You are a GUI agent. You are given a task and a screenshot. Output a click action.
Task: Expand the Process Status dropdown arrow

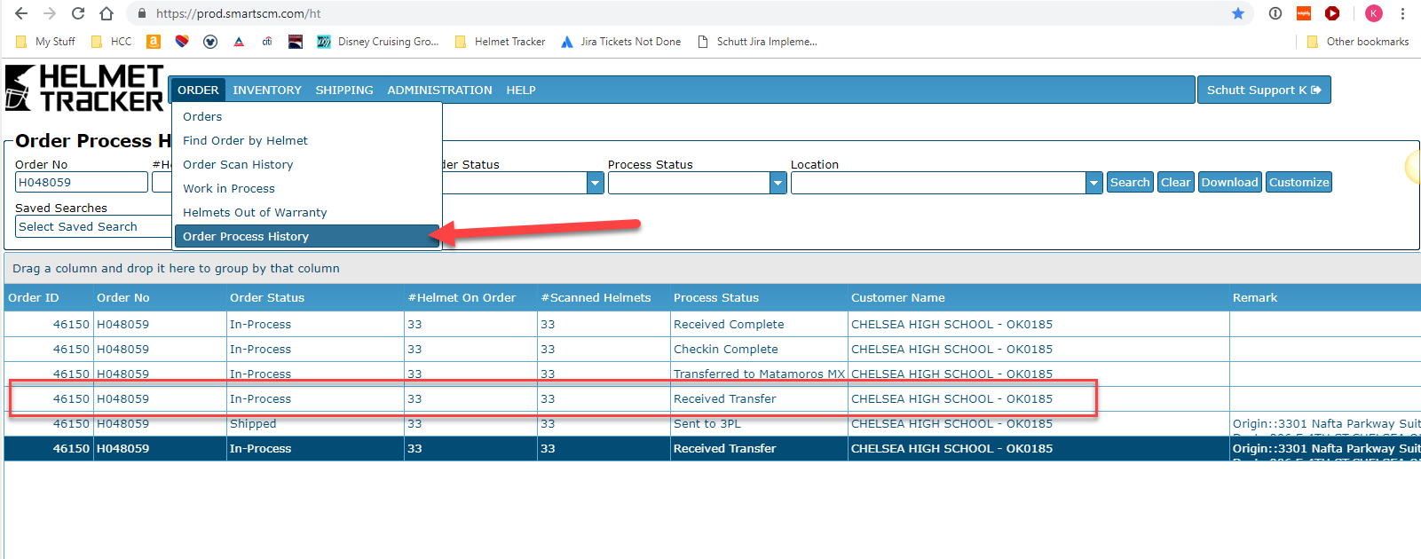(778, 183)
